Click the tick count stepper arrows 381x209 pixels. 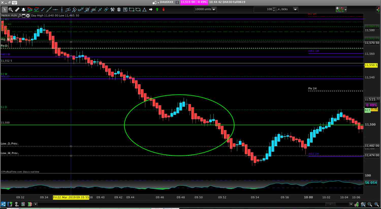(x=274, y=9)
